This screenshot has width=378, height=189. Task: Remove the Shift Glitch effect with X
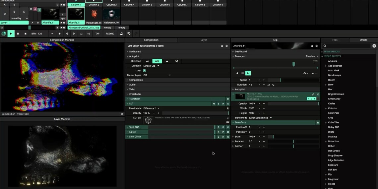[x=228, y=137]
